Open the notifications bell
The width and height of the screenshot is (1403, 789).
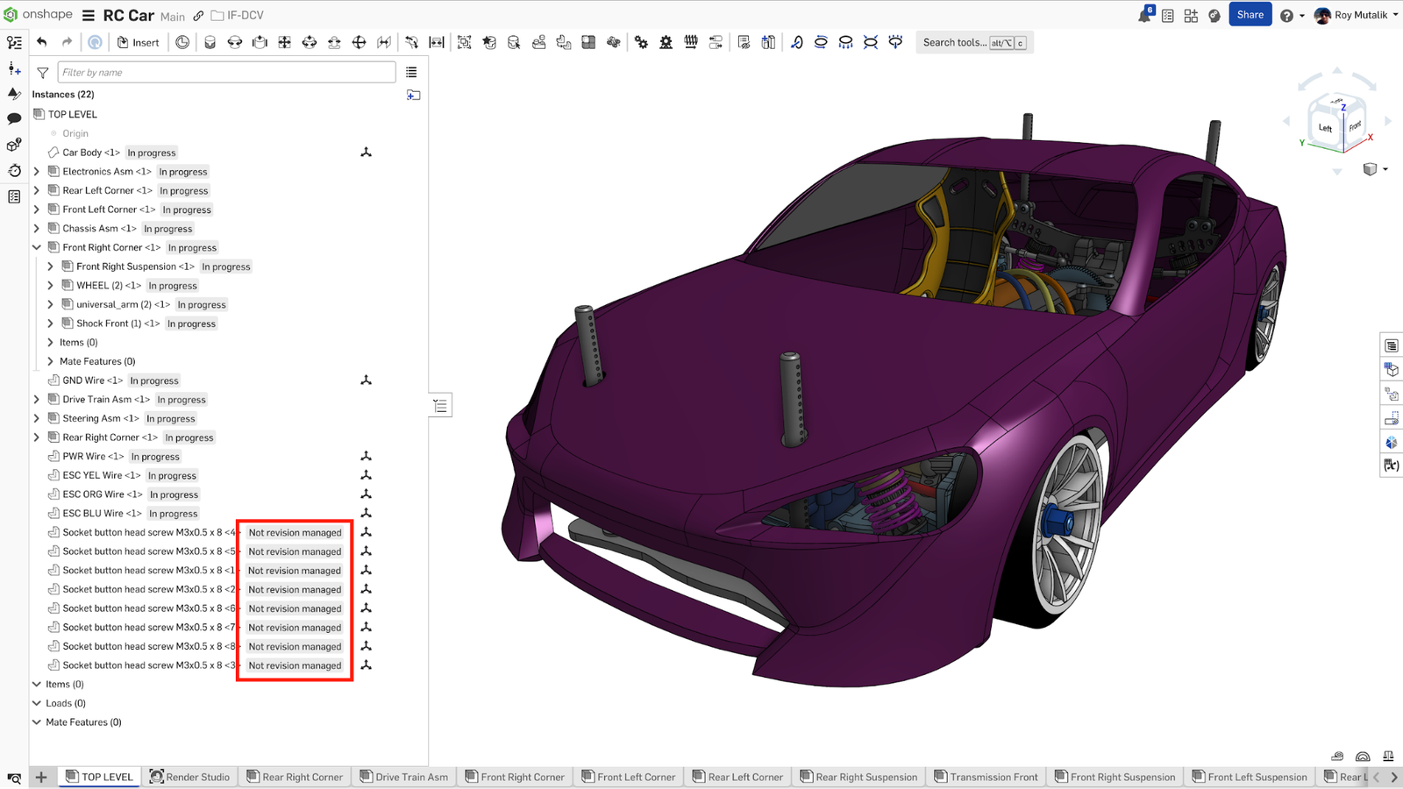tap(1144, 15)
